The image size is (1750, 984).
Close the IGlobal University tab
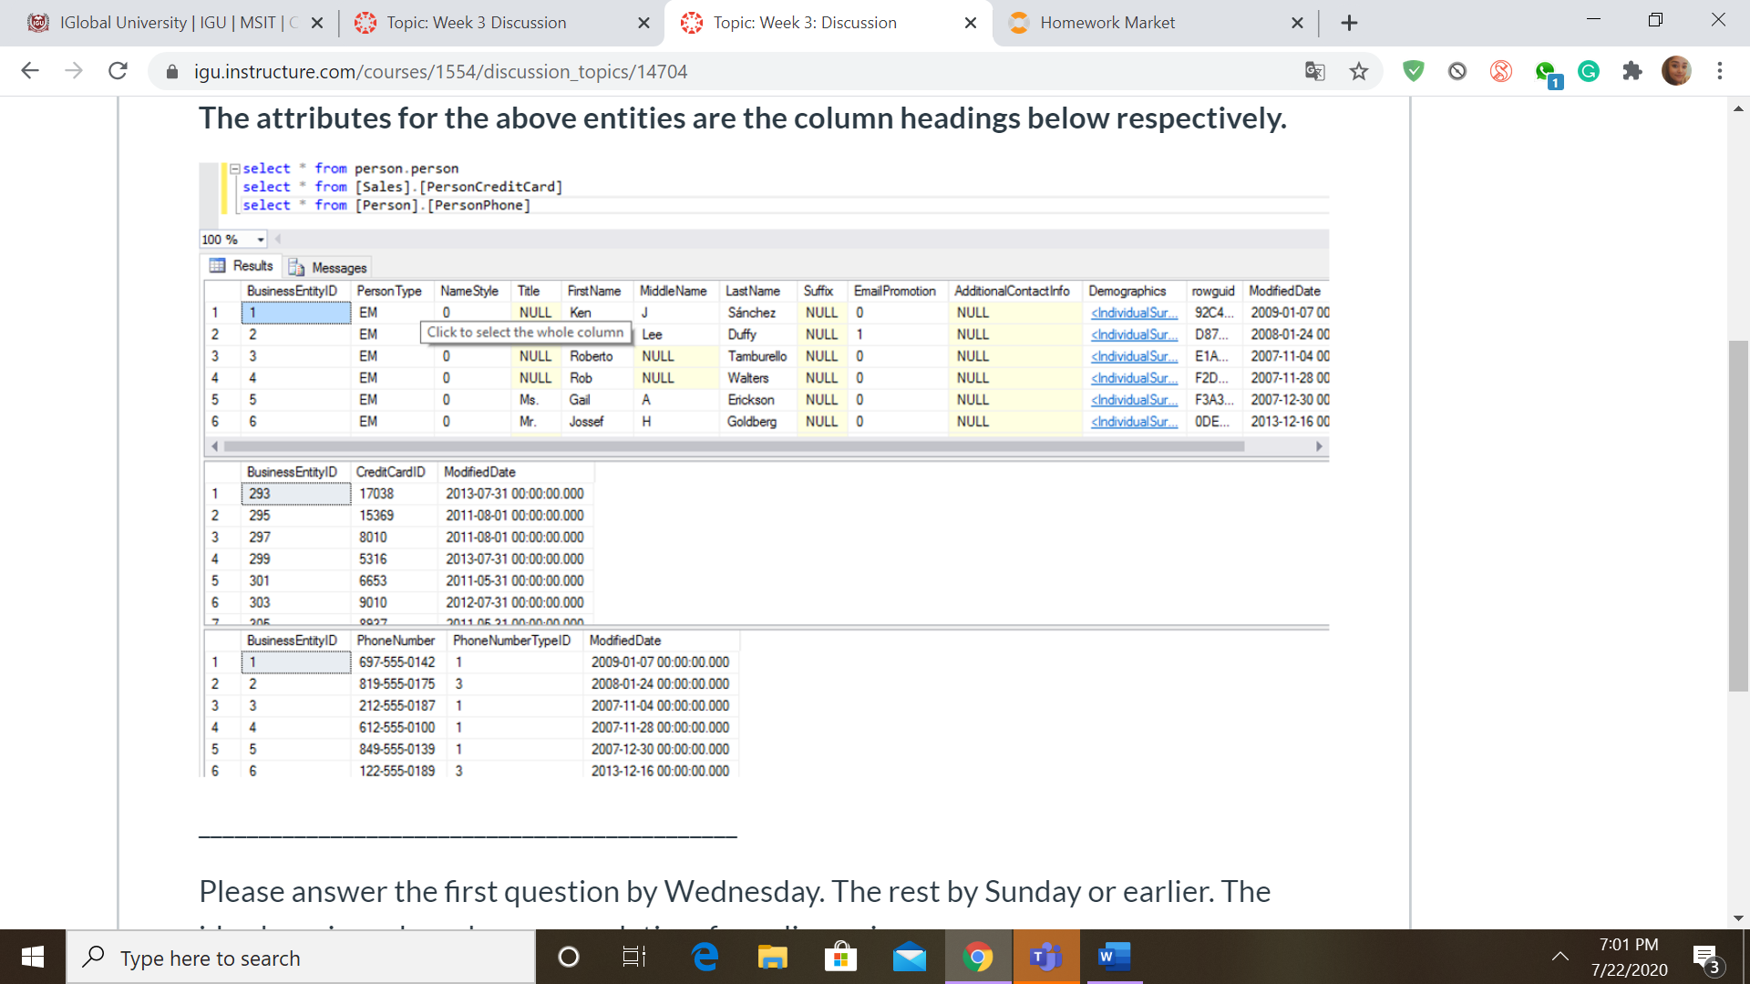(317, 23)
